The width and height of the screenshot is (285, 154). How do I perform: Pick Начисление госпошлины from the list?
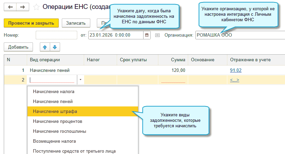59,131
